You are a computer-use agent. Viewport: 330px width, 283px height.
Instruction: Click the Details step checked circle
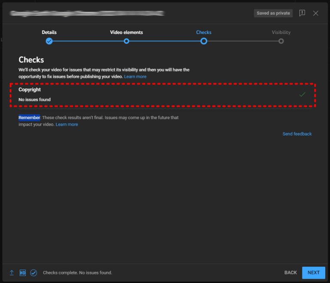click(49, 41)
